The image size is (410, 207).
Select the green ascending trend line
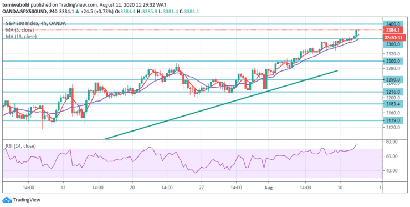point(221,105)
